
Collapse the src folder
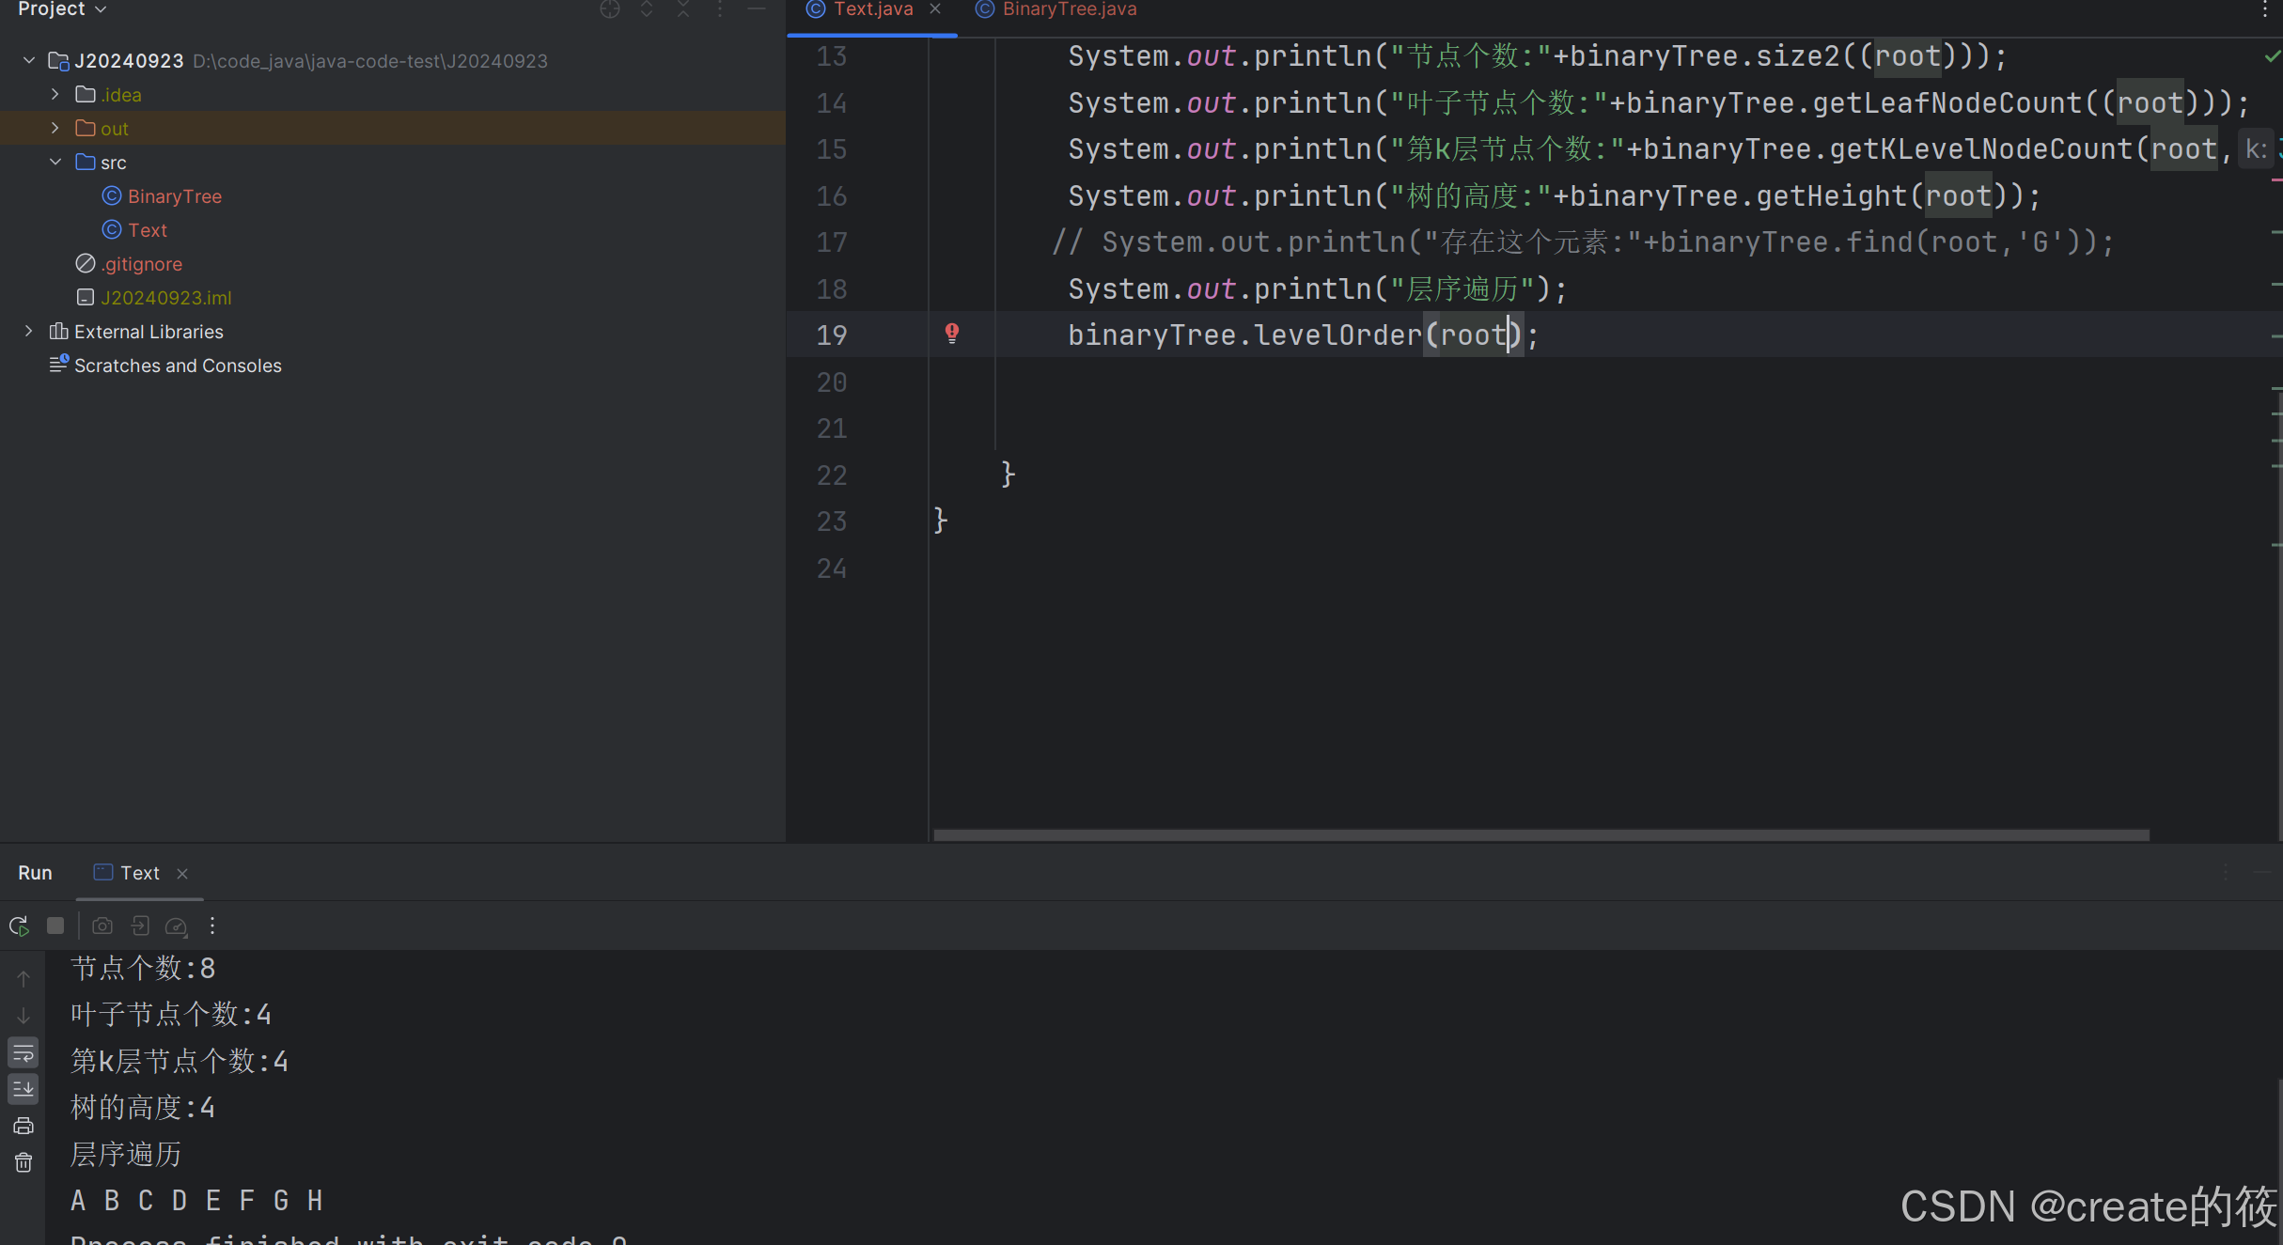[x=55, y=162]
